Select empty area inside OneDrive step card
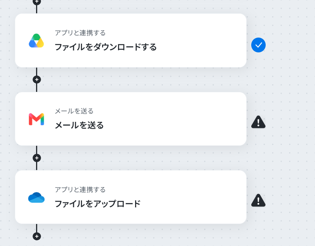 191,197
